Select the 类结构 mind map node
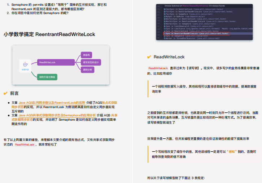The width and height of the screenshot is (262, 183). coord(86,55)
